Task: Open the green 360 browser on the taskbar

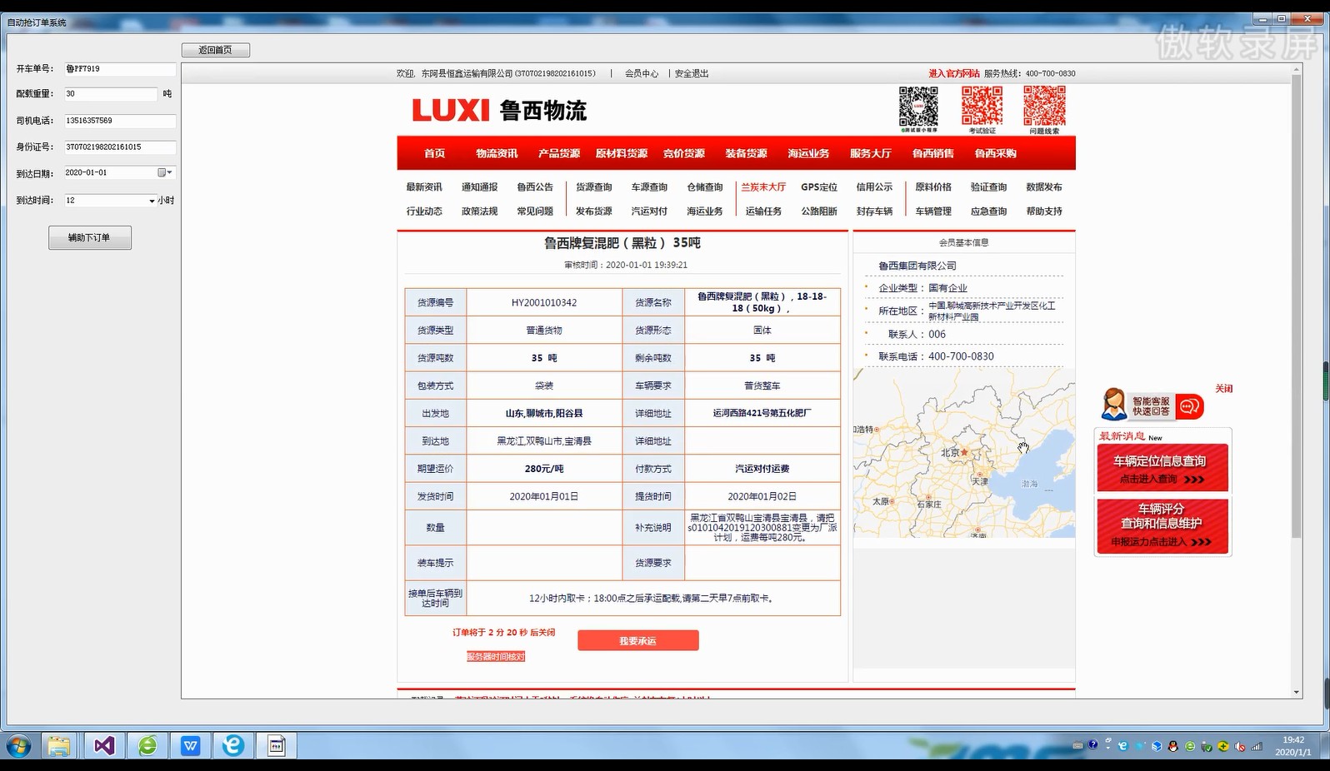Action: tap(147, 745)
